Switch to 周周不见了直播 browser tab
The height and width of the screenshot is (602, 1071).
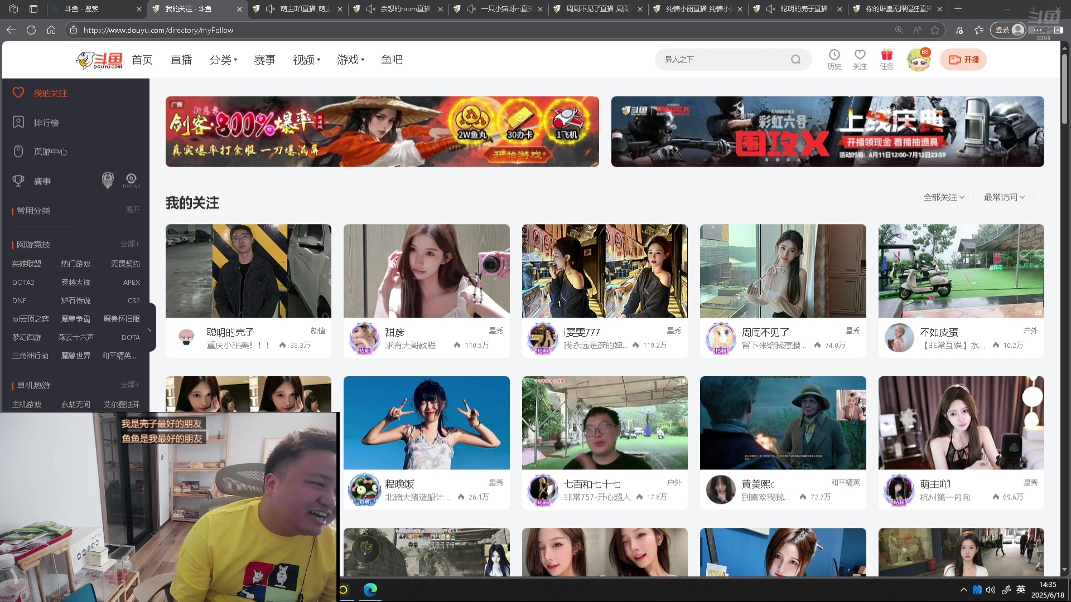(x=597, y=9)
